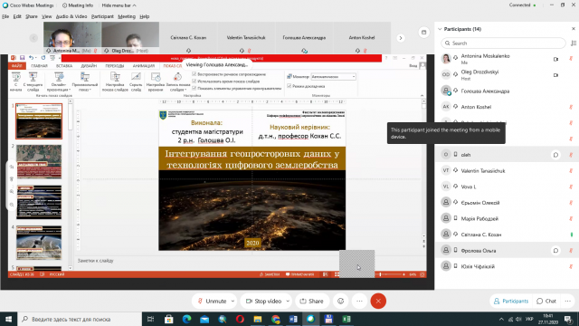579x326 pixels.
Task: Click muted microphone icon on Anton Koshel row
Action: point(571,107)
